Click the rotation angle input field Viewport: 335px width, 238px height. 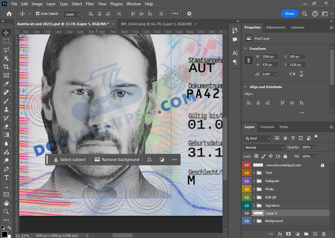pos(268,74)
